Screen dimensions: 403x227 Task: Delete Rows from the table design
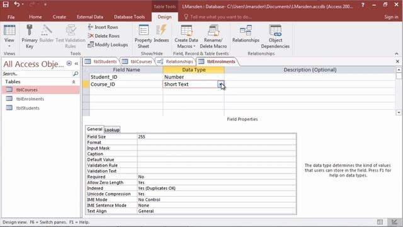[x=103, y=36]
